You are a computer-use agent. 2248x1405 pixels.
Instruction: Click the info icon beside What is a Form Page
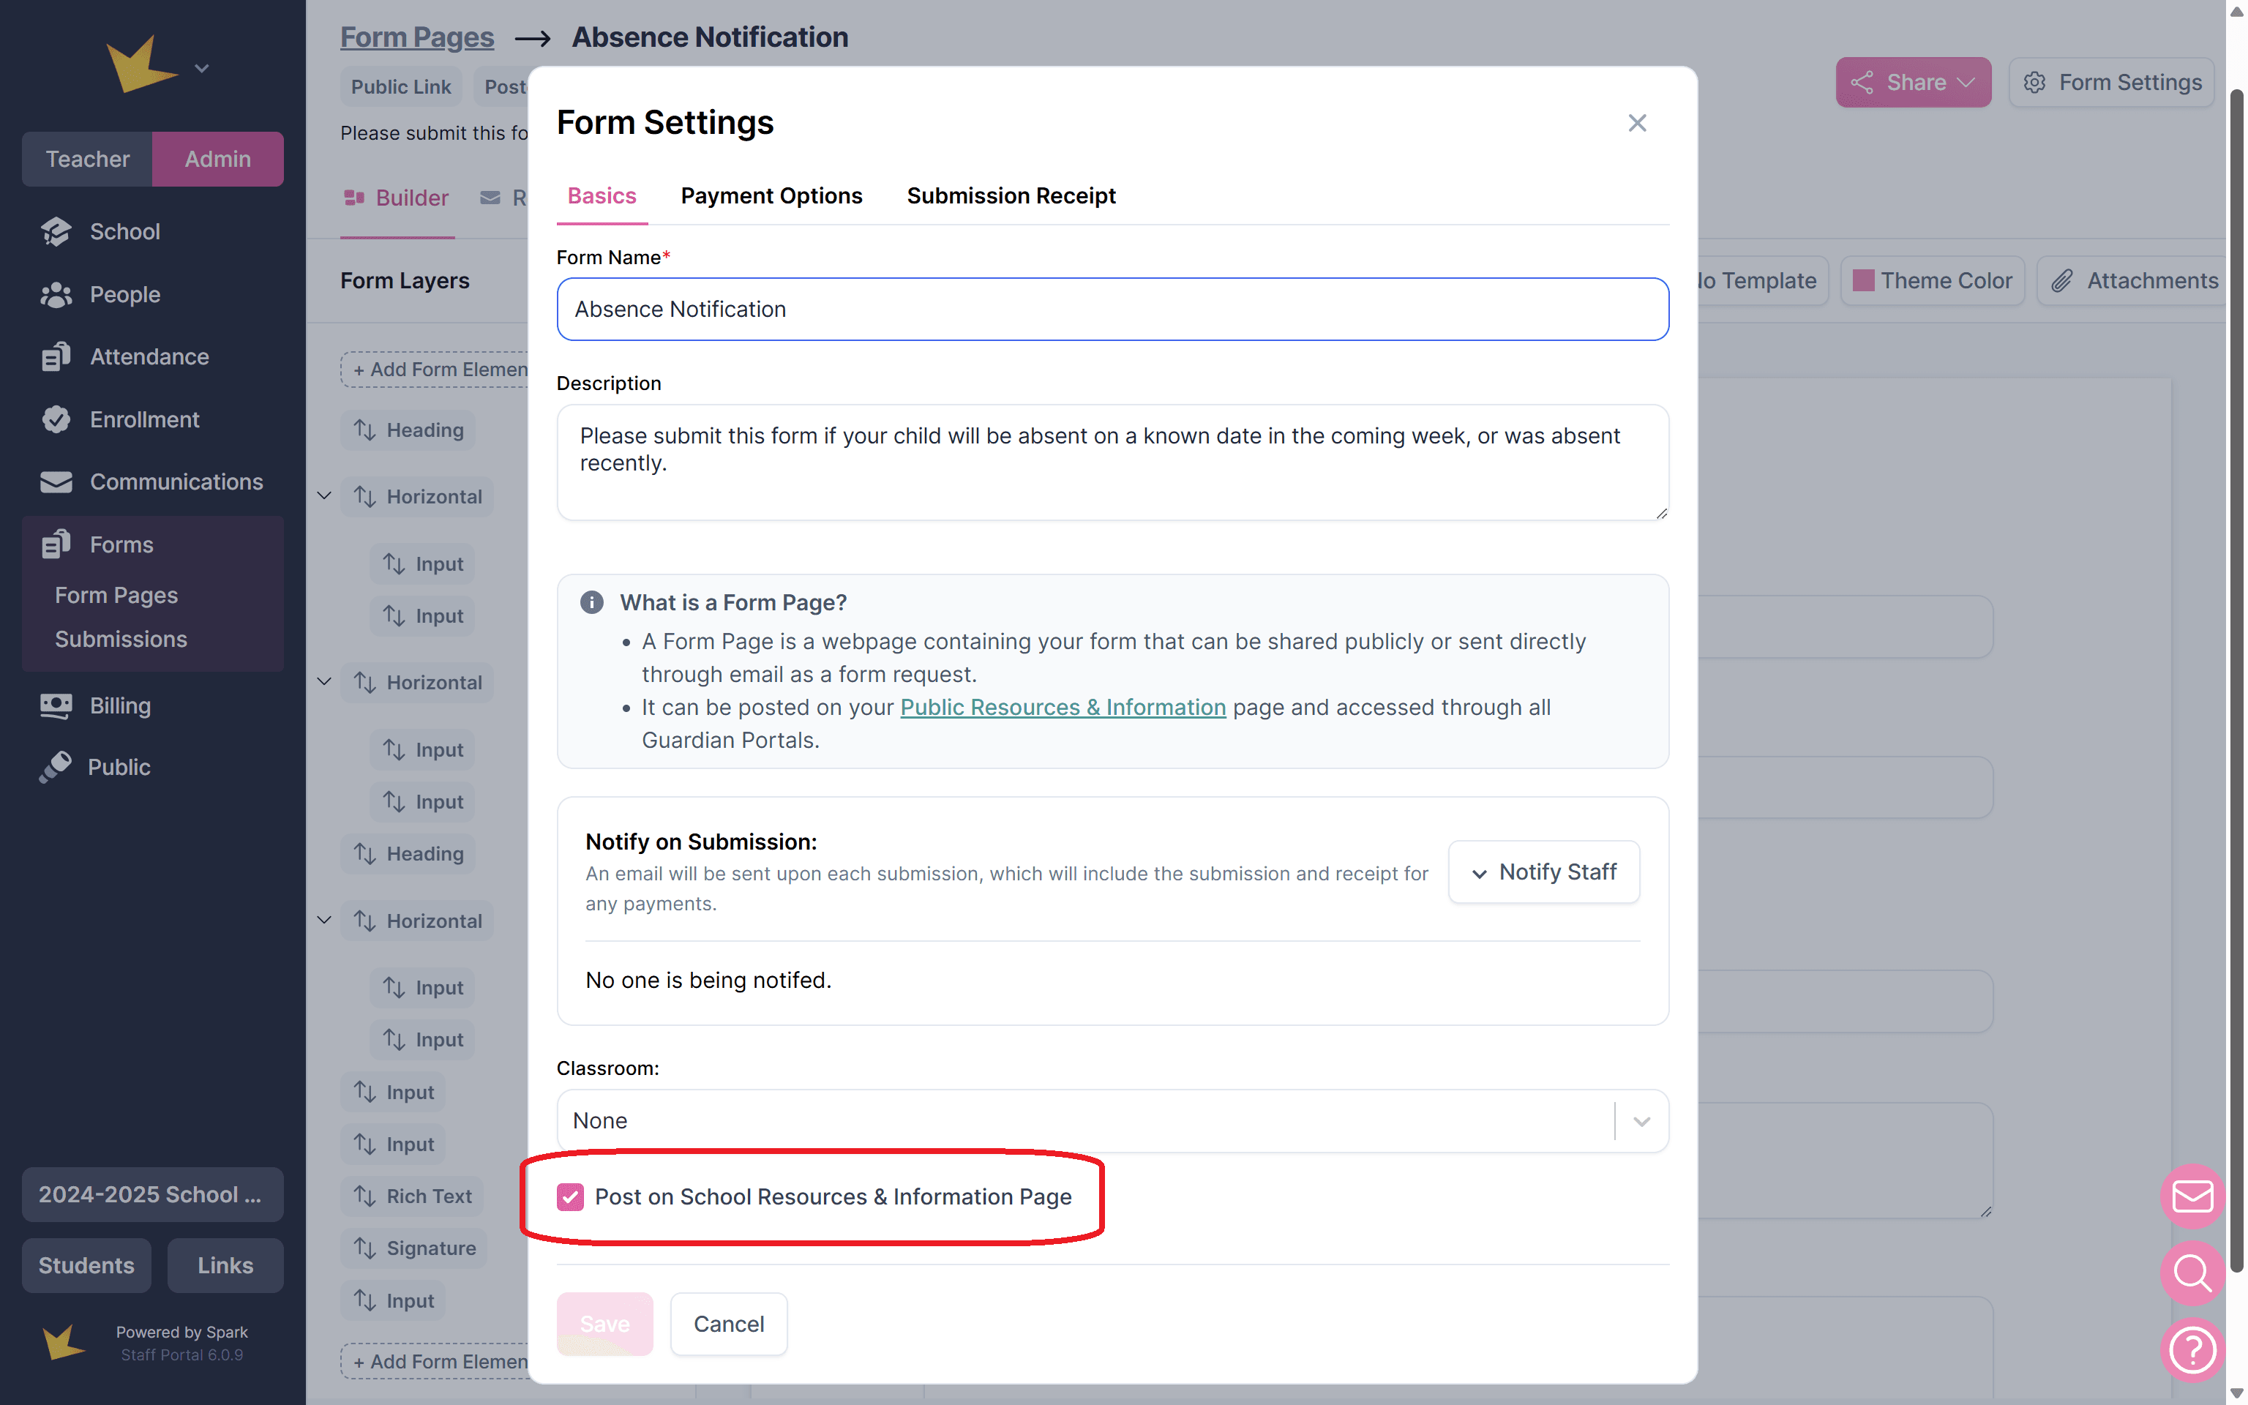(592, 602)
